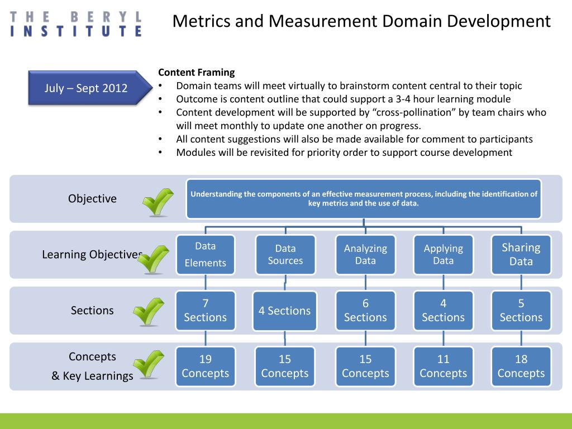
Task: Select the Analyzing Data box
Action: click(x=365, y=255)
